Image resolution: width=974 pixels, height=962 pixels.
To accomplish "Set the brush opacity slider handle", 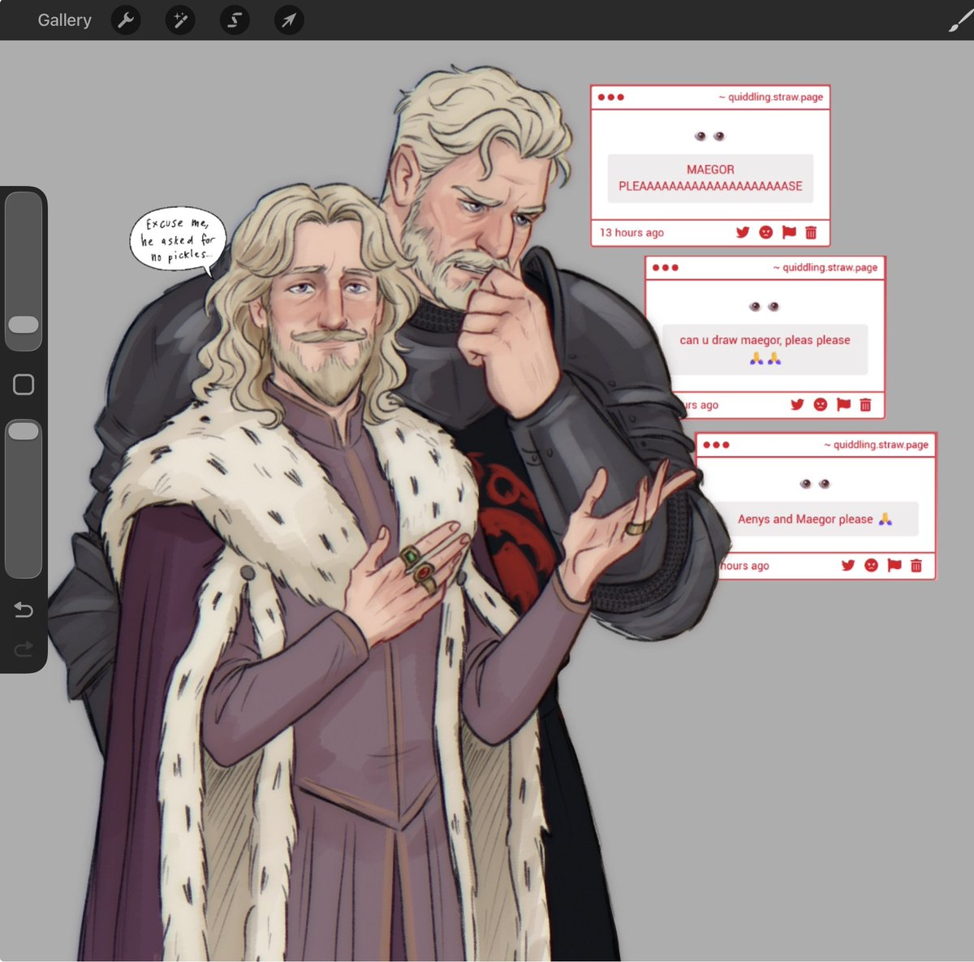I will tap(24, 430).
